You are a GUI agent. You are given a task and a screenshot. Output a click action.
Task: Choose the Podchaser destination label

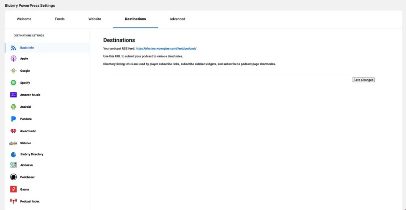pos(27,177)
